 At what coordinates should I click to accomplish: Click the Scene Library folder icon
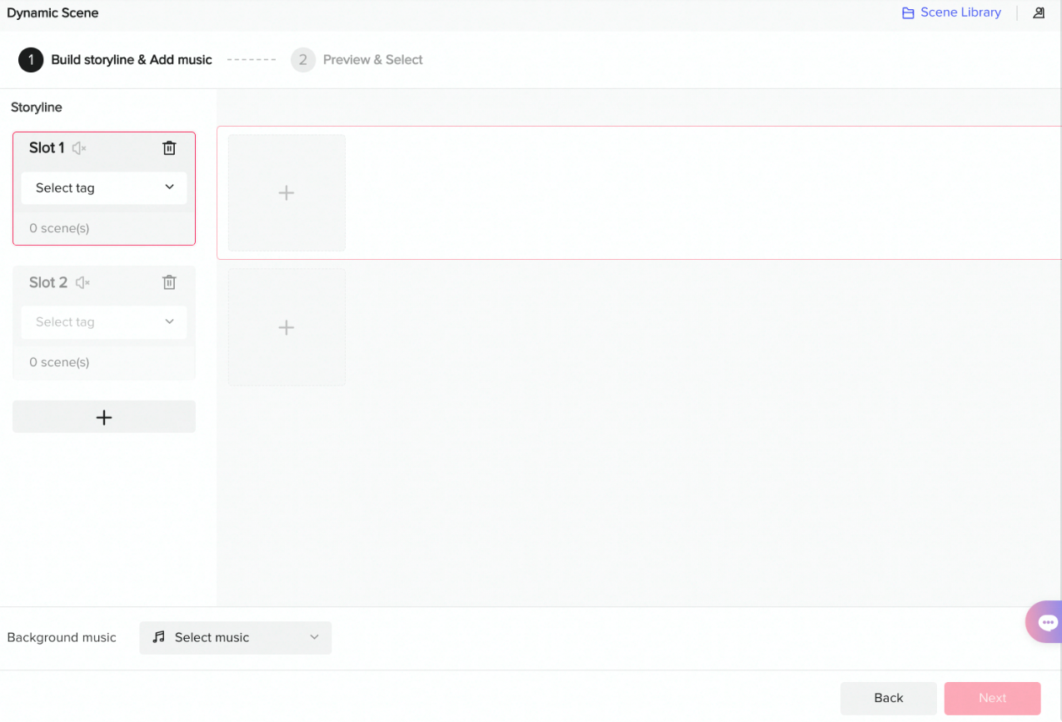tap(908, 13)
